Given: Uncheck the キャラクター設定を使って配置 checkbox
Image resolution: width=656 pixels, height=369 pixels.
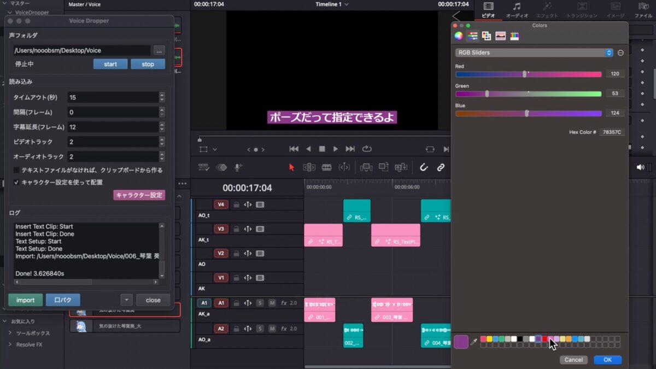Looking at the screenshot, I should coord(16,182).
